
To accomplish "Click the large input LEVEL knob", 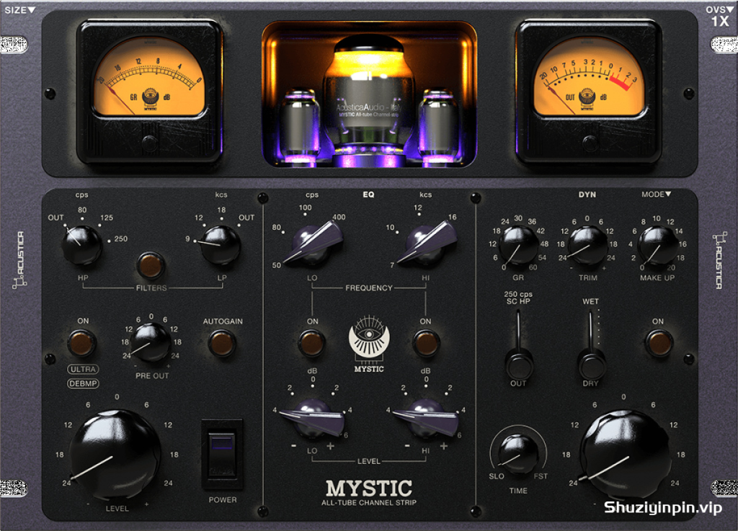I will pos(115,455).
